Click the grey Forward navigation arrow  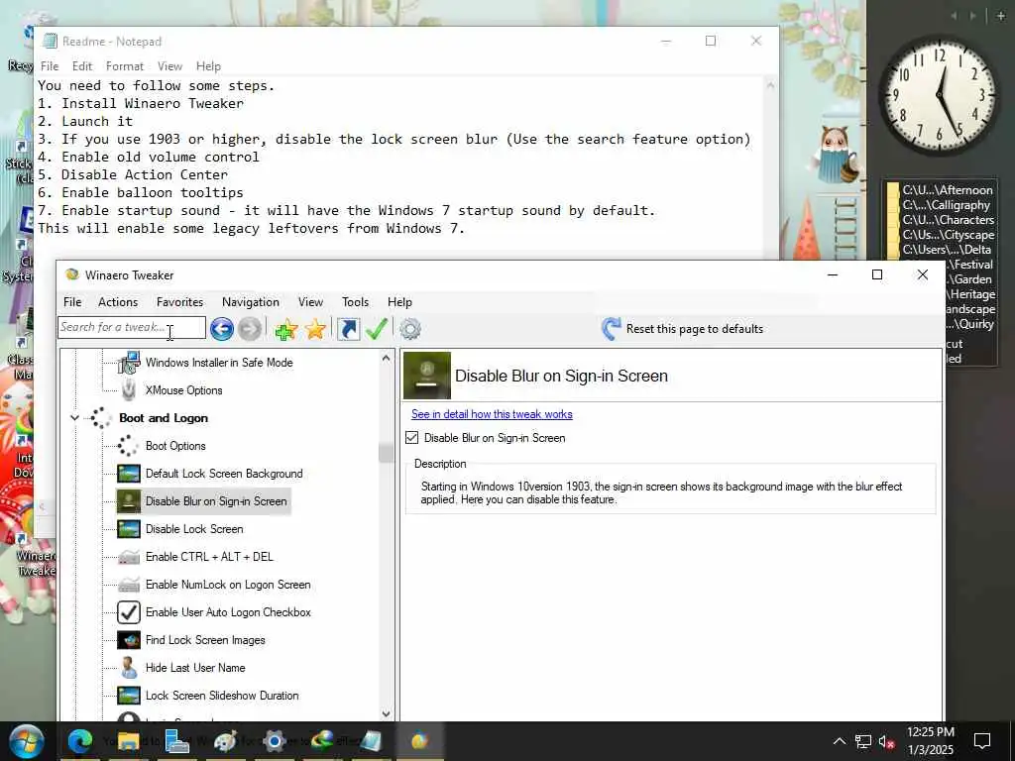(249, 329)
